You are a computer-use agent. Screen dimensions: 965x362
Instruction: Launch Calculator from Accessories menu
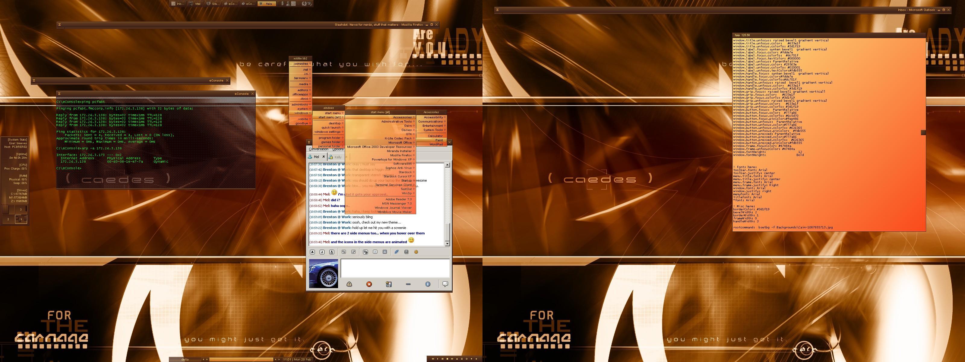click(x=432, y=136)
